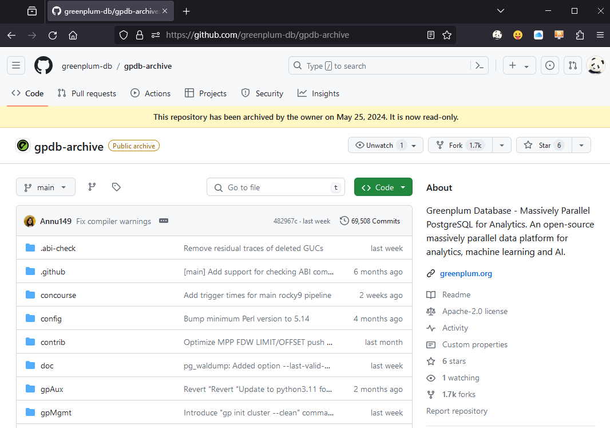
Task: Switch to the Security tab
Action: tap(262, 93)
